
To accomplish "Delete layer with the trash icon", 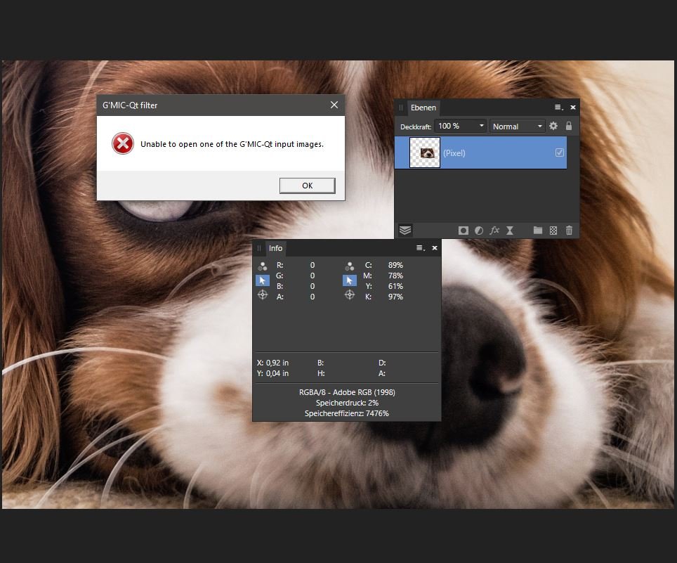I will point(569,231).
